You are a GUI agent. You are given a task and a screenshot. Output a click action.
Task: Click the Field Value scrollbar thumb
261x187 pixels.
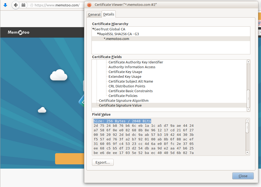(x=247, y=128)
